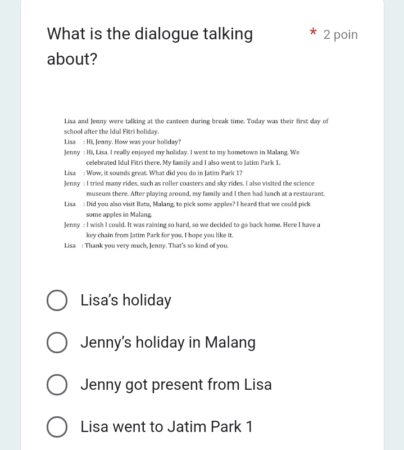Click the line "Wow, it sounds great"
This screenshot has width=404, height=450.
(x=164, y=173)
